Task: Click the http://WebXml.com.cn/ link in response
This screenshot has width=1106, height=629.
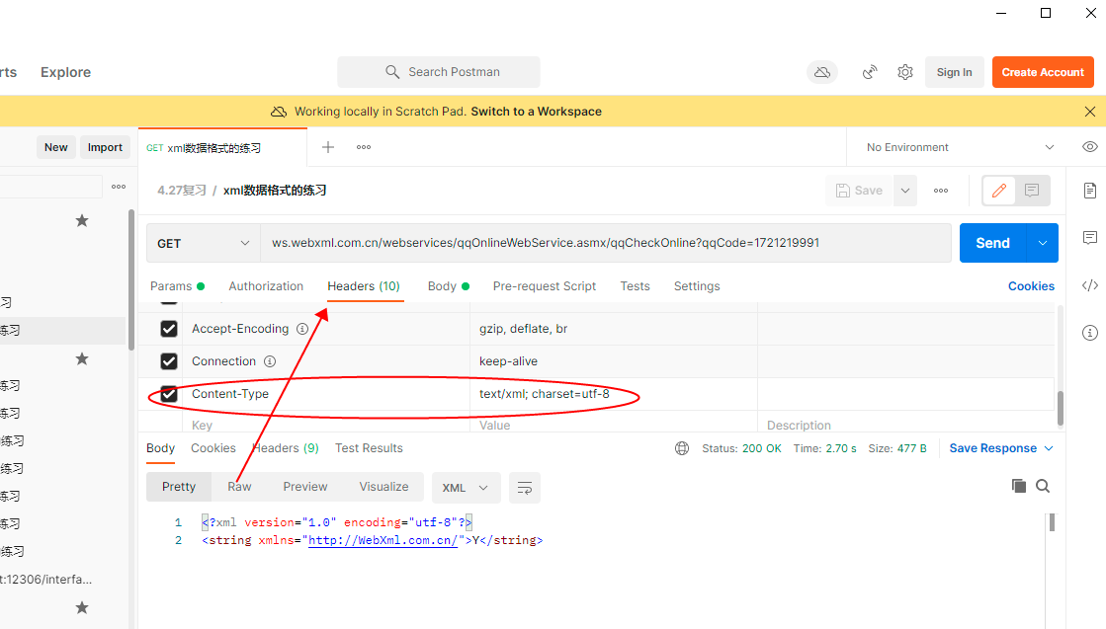Action: click(x=383, y=540)
